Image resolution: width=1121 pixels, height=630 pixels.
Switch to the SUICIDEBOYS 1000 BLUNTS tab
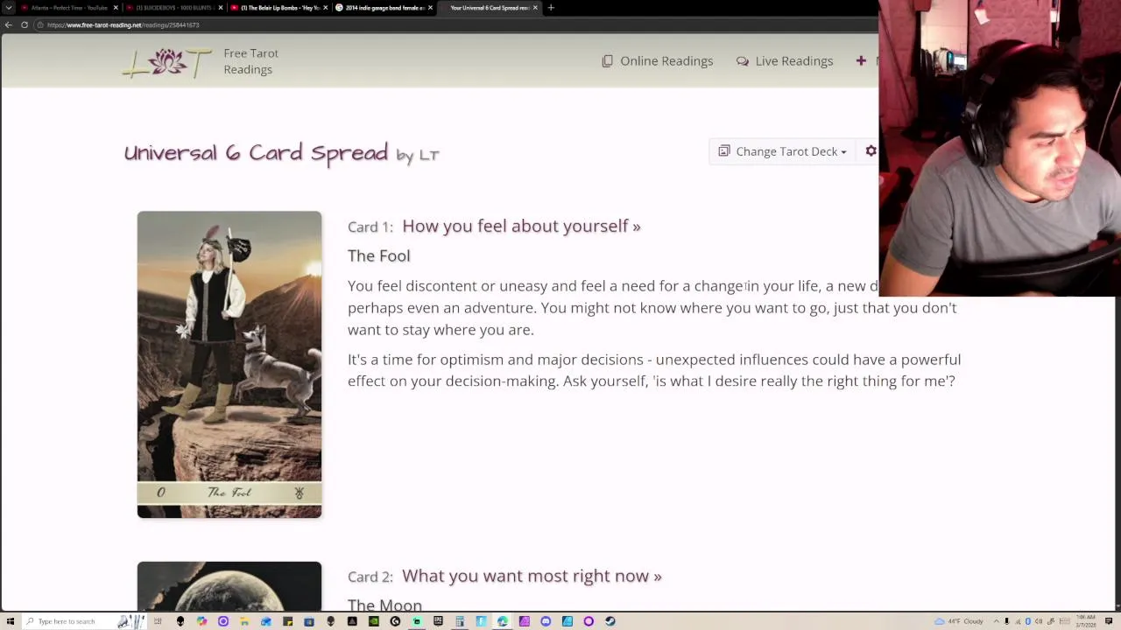point(173,8)
